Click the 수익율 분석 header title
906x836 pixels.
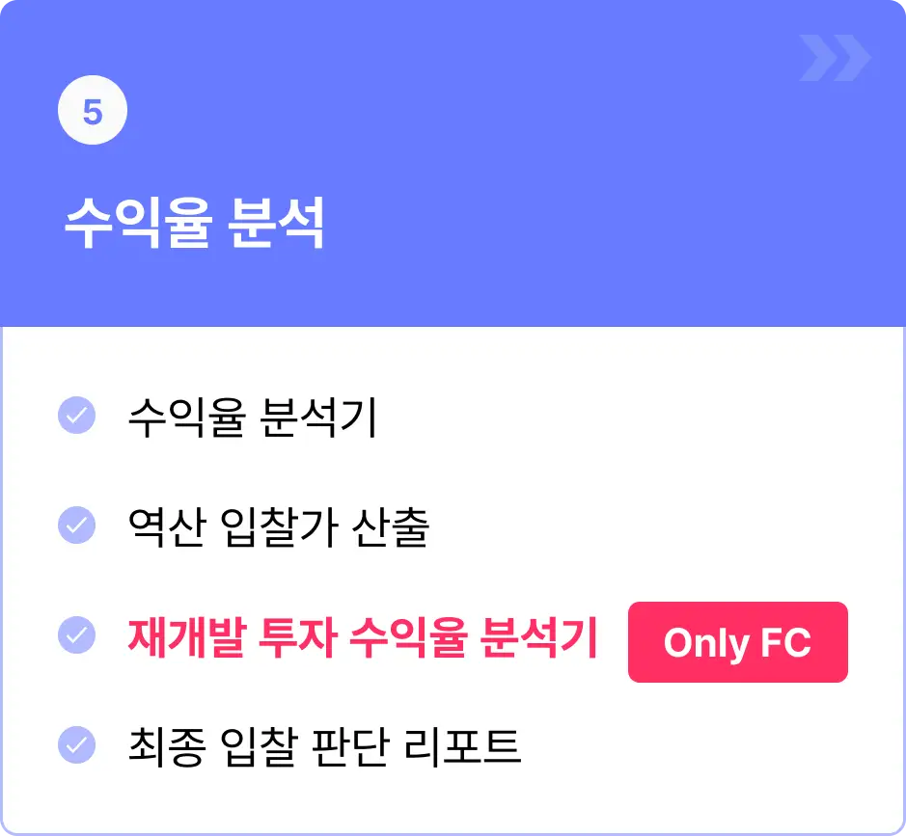(x=195, y=224)
